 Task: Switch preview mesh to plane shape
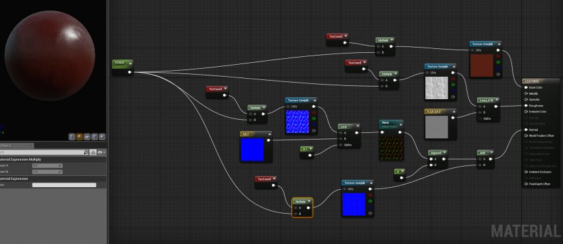coord(87,136)
